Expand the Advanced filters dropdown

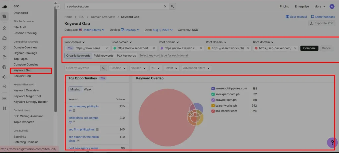click(x=196, y=68)
